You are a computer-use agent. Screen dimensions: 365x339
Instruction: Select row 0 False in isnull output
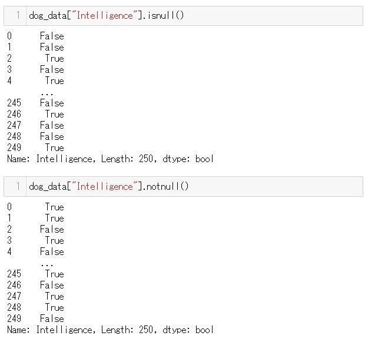tap(35, 36)
